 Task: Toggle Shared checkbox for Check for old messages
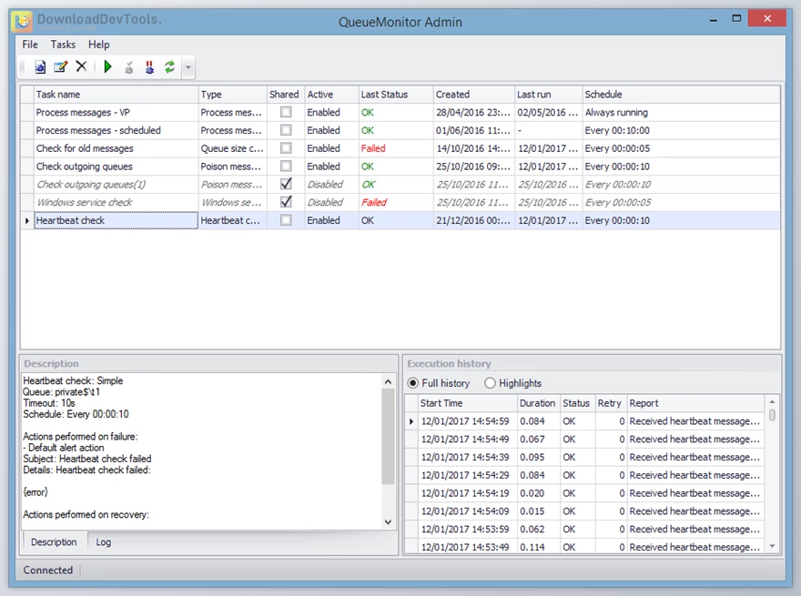tap(286, 148)
